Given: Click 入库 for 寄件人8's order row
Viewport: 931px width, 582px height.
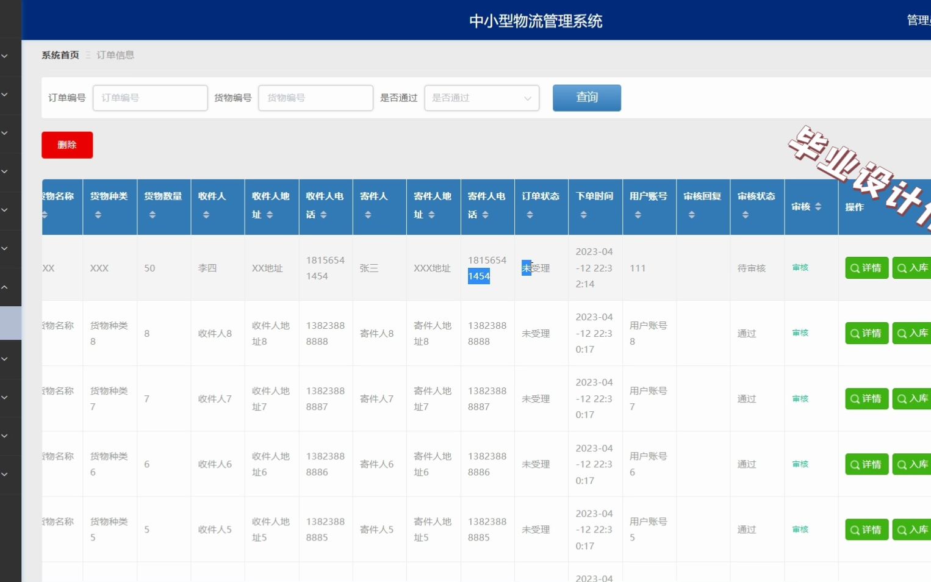Looking at the screenshot, I should (913, 333).
